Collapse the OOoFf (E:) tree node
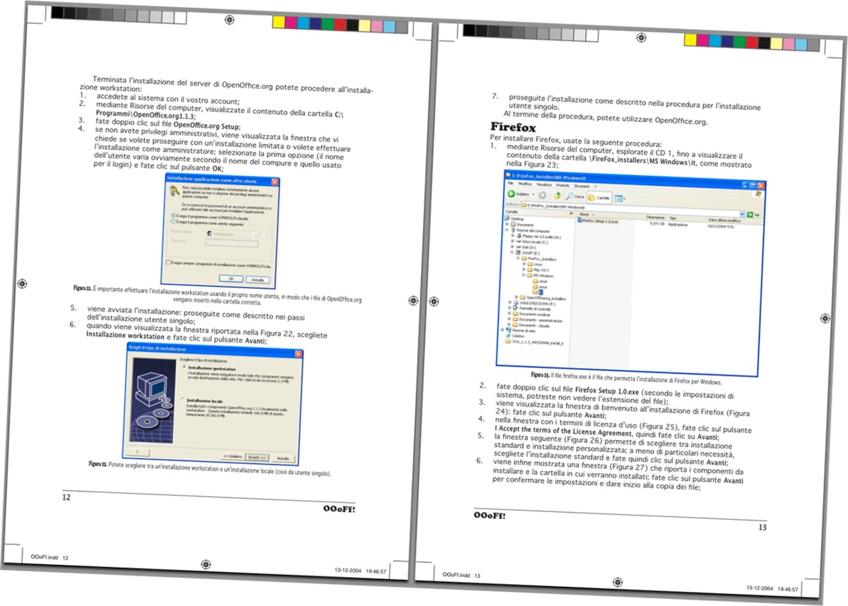This screenshot has width=848, height=606. tap(512, 252)
